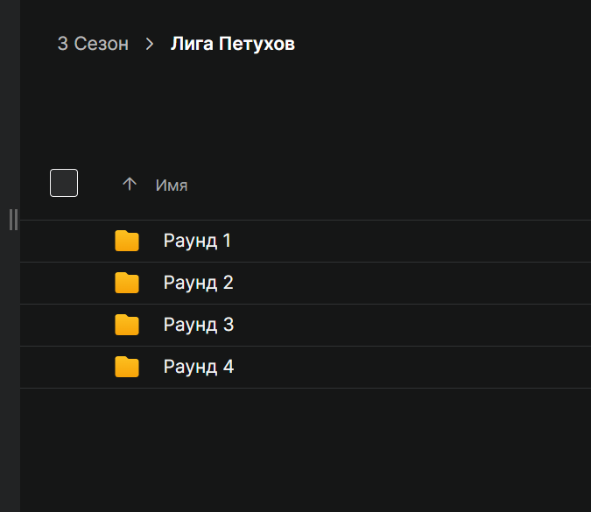This screenshot has height=512, width=591.
Task: Click the Лига Петухов breadcrumb title
Action: pos(232,44)
